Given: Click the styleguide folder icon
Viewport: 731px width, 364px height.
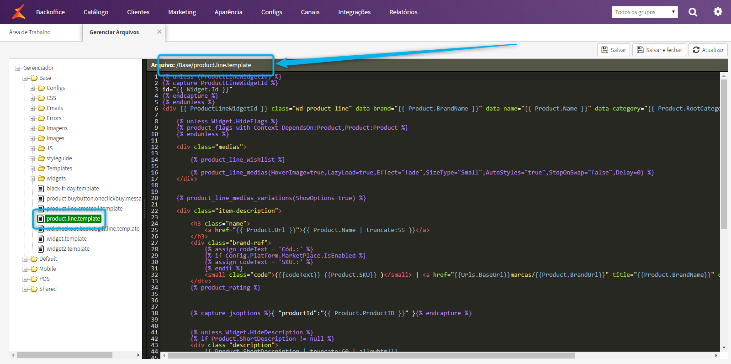Looking at the screenshot, I should point(41,158).
